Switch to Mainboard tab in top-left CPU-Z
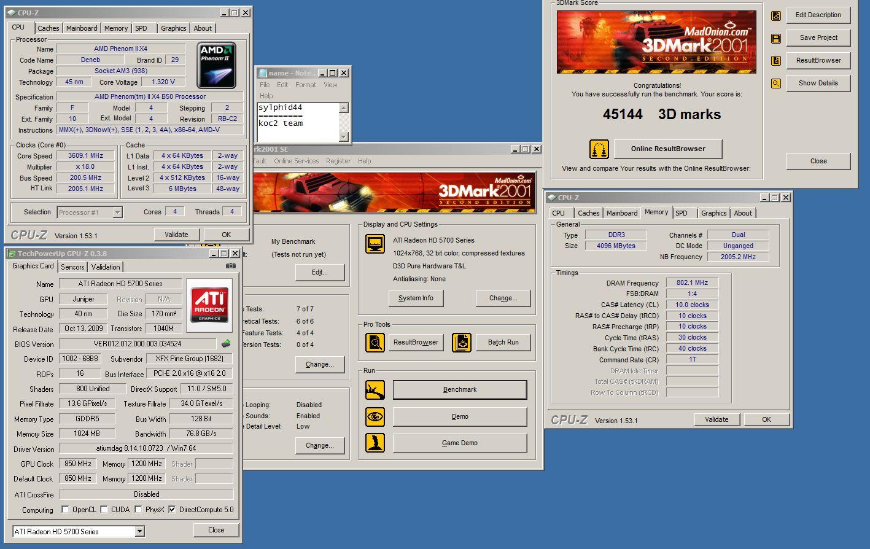 [x=82, y=28]
